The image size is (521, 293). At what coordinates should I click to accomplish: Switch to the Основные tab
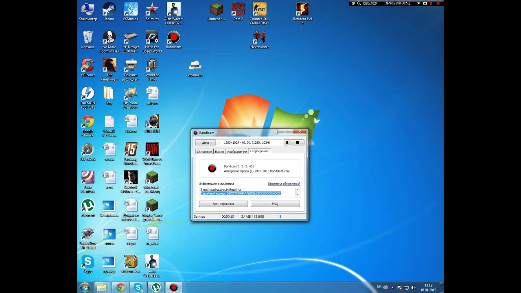204,151
